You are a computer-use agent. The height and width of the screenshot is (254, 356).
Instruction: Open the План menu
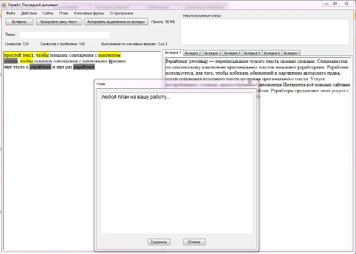(64, 14)
